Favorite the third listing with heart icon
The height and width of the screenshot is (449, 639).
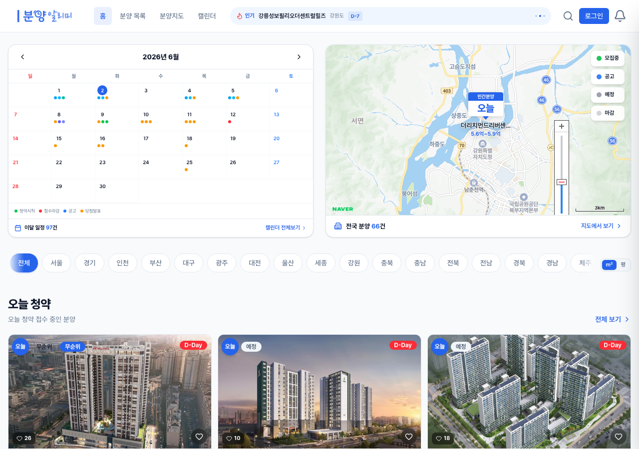tap(619, 437)
